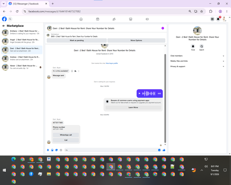
Task: Open the browser extensions puzzle icon
Action: click(211, 12)
